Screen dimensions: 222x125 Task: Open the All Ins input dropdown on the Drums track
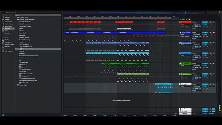click(197, 22)
